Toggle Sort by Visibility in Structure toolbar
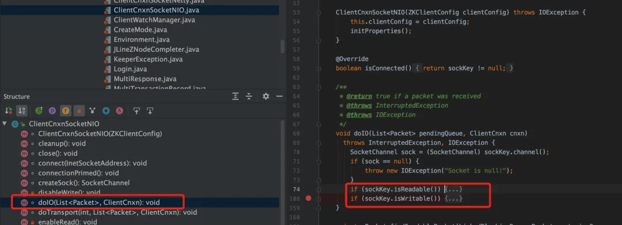The width and height of the screenshot is (622, 225). coord(8,110)
